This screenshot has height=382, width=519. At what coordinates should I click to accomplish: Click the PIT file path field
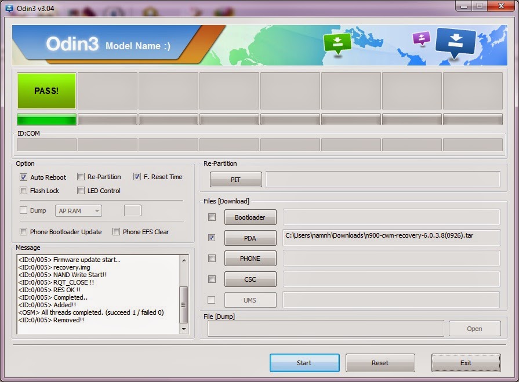click(x=383, y=179)
